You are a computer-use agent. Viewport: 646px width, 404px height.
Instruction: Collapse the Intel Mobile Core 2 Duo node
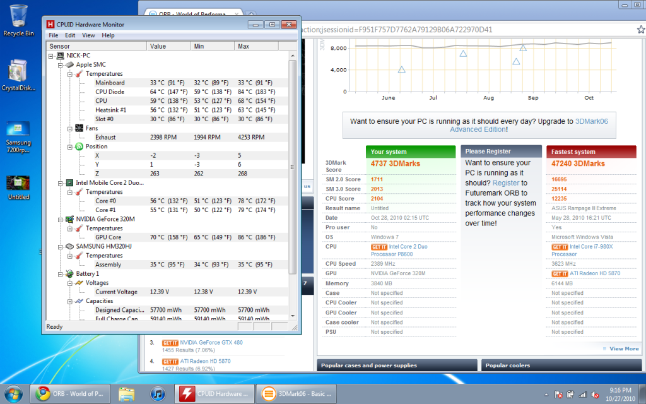coord(60,182)
